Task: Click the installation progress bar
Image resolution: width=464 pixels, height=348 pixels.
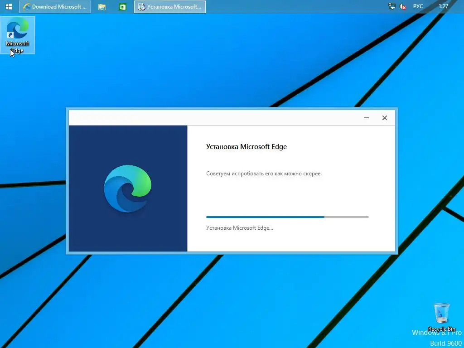Action: pyautogui.click(x=287, y=217)
